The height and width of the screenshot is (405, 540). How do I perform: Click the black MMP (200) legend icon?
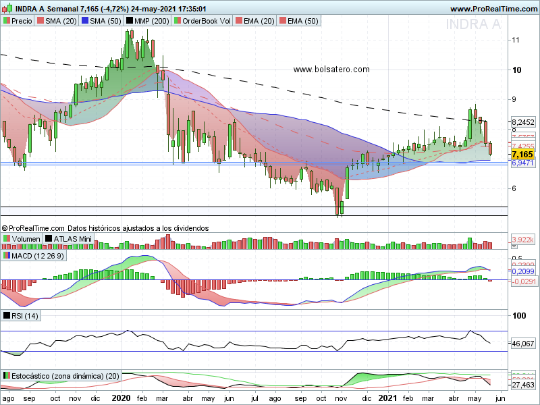[x=130, y=22]
